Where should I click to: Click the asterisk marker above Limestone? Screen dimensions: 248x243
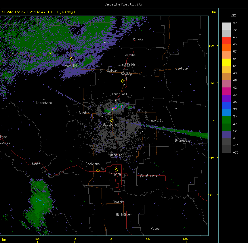click(44, 100)
